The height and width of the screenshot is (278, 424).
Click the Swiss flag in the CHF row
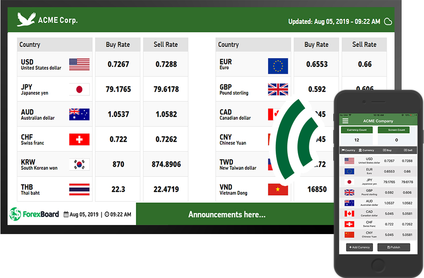(79, 139)
